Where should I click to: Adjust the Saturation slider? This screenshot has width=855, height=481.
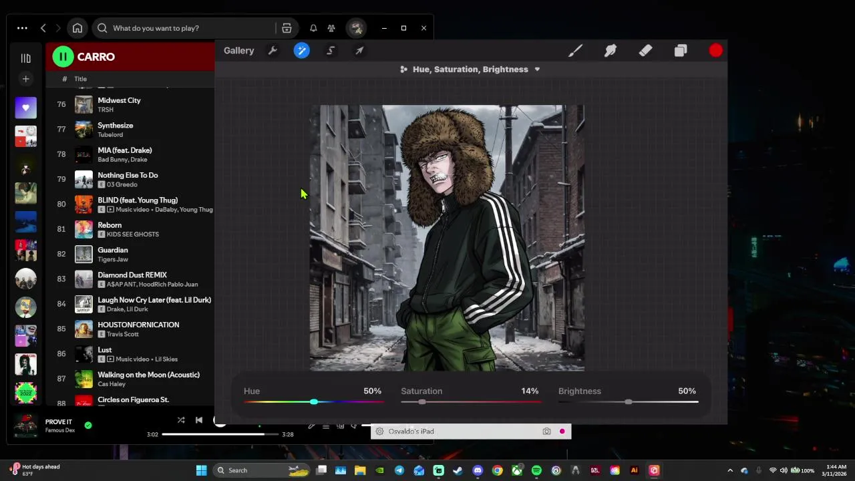click(470, 402)
